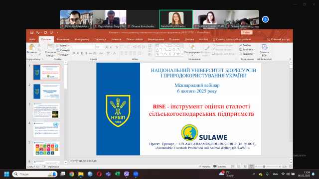
Task: Start slideshow from the Quick Access toolbar icon
Action: (x=51, y=32)
